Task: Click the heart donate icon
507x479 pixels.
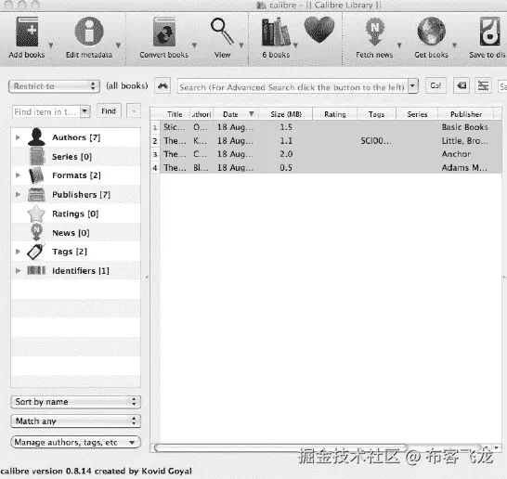Action: 319,30
